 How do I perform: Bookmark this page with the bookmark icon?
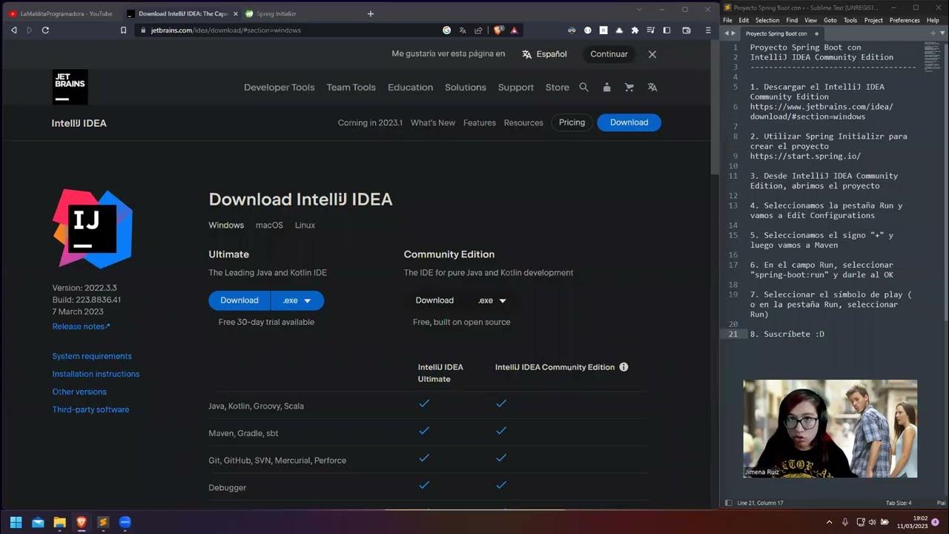tap(123, 30)
